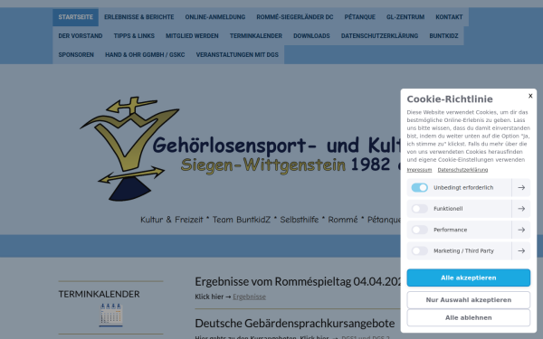Open the BuntKidz menu item
The image size is (543, 339).
pyautogui.click(x=443, y=36)
